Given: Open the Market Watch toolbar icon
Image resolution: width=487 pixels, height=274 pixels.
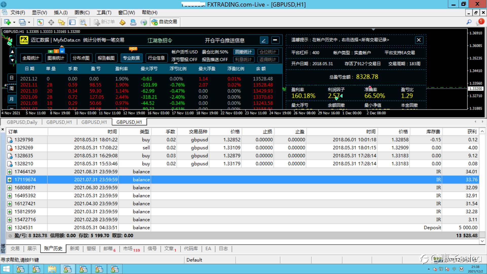Looking at the screenshot, I should pyautogui.click(x=40, y=22).
